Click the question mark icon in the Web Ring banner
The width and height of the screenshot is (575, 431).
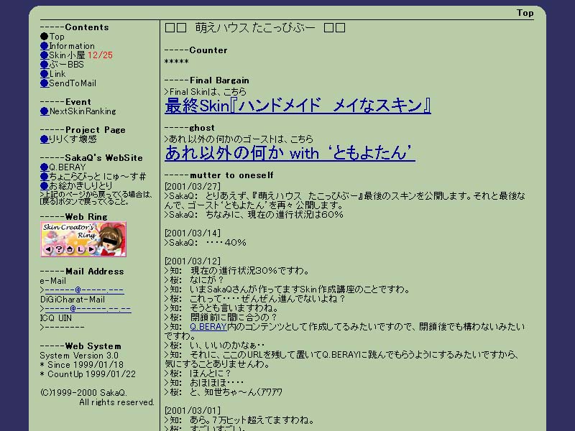pyautogui.click(x=59, y=249)
